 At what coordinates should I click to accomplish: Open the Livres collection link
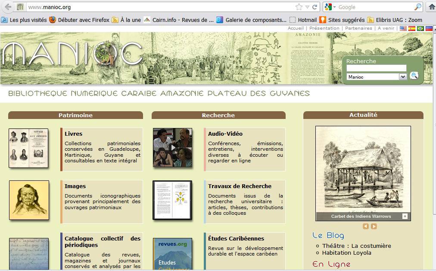(73, 134)
